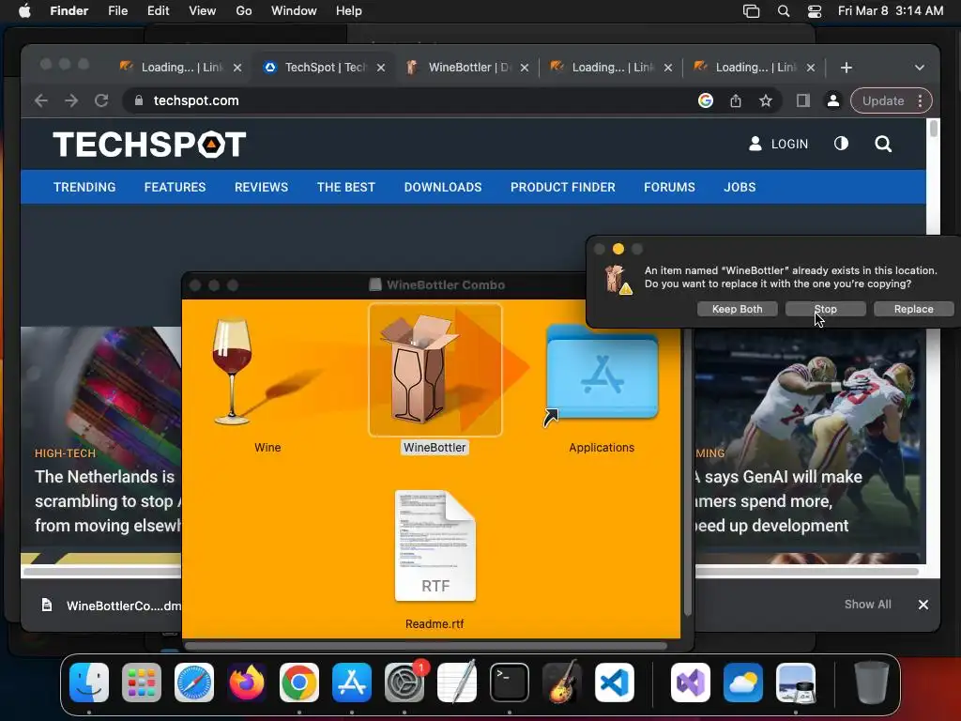Open Chrome three-dot menu
The image size is (961, 721).
click(x=920, y=101)
